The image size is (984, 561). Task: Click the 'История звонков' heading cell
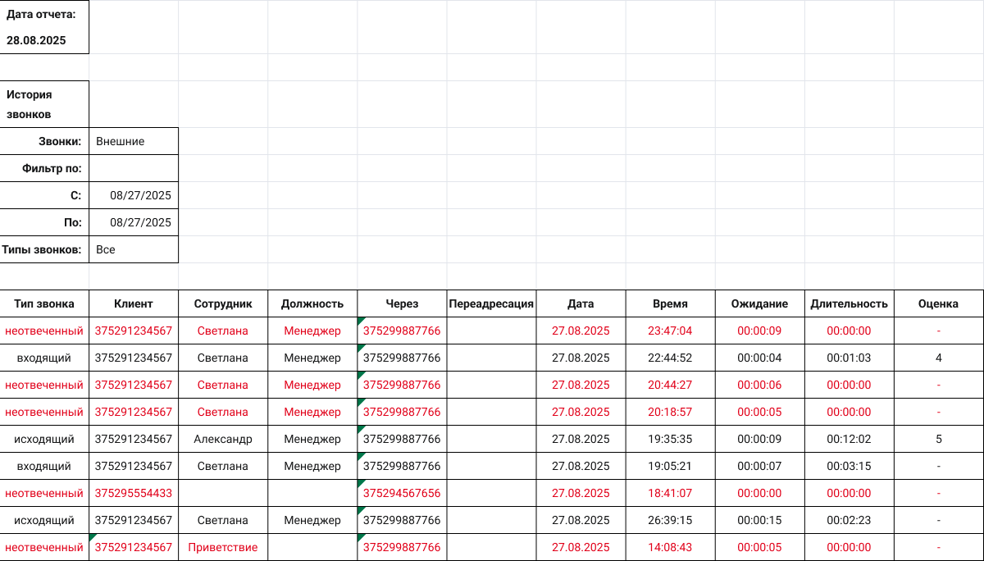[x=44, y=104]
